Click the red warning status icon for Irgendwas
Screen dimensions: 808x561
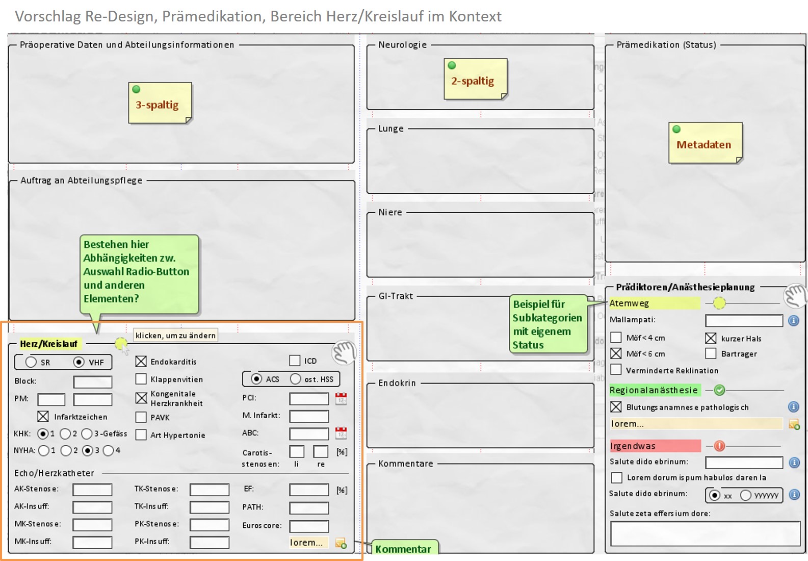(x=719, y=446)
